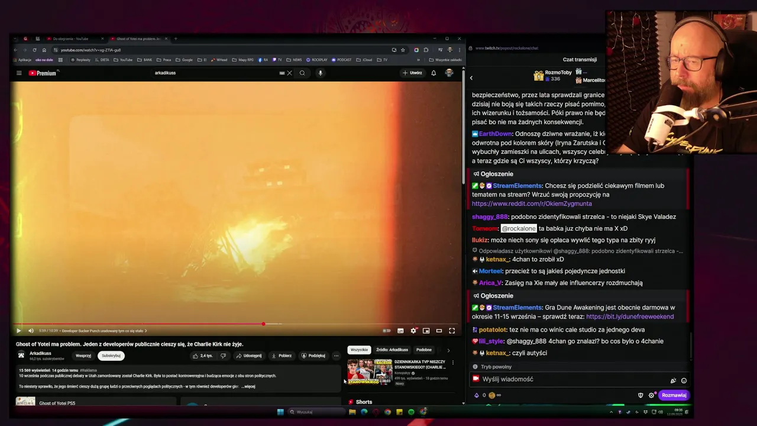Like the video with 2,4 tys.
This screenshot has width=757, height=426.
[202, 356]
